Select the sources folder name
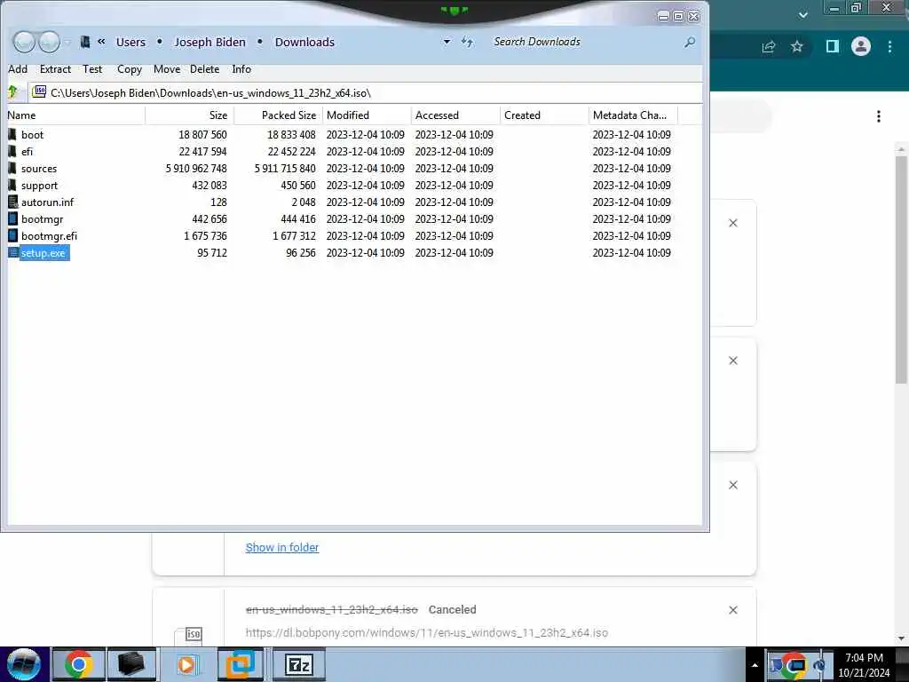909x682 pixels. [x=39, y=169]
